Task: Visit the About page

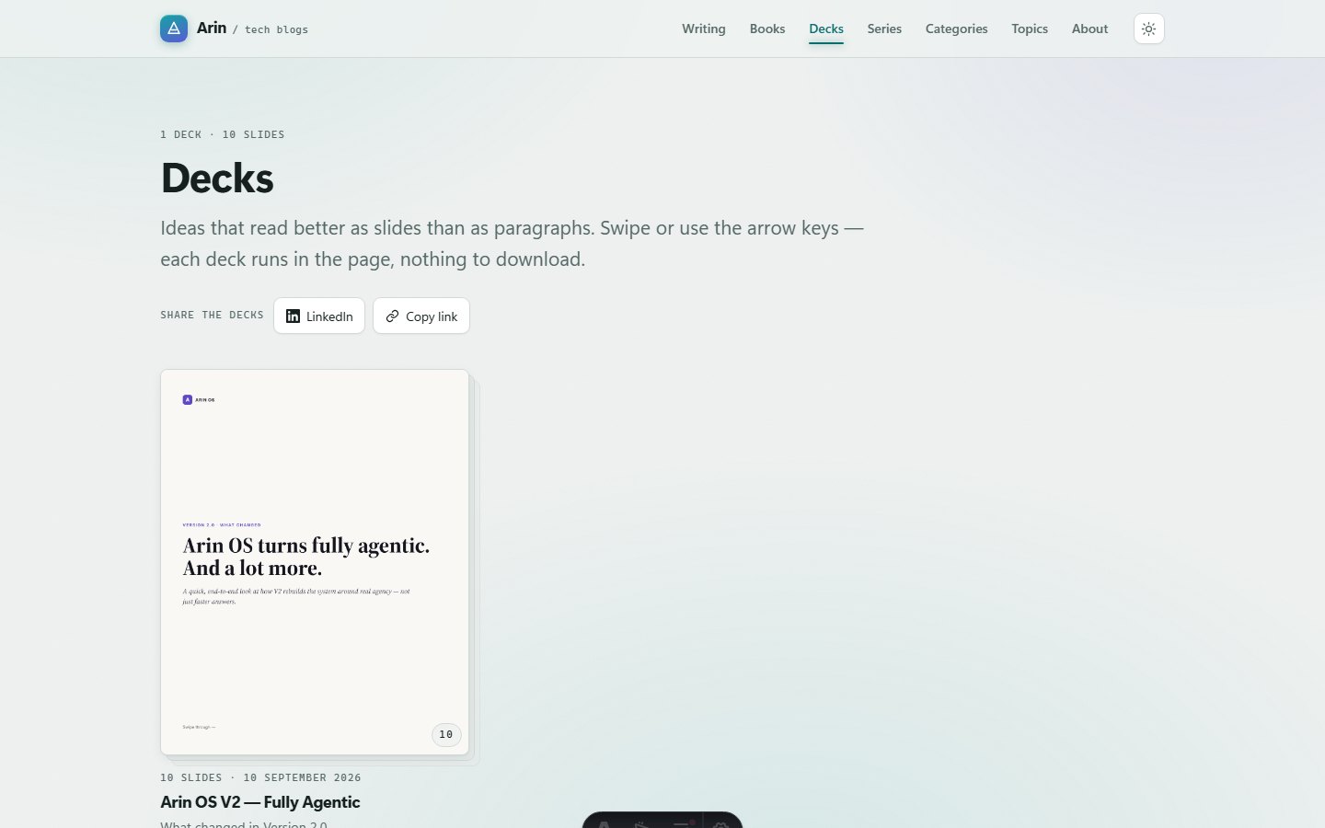Action: pyautogui.click(x=1089, y=29)
